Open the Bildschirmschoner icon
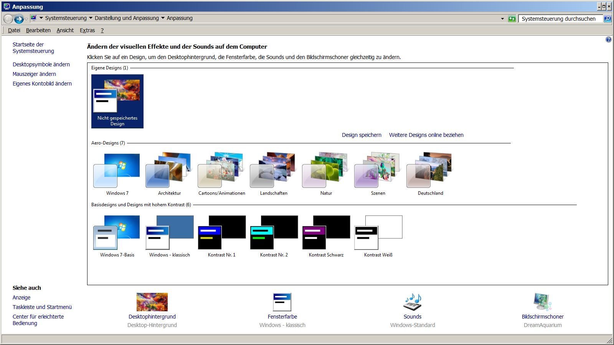Screen dimensions: 614x345 point(543,302)
